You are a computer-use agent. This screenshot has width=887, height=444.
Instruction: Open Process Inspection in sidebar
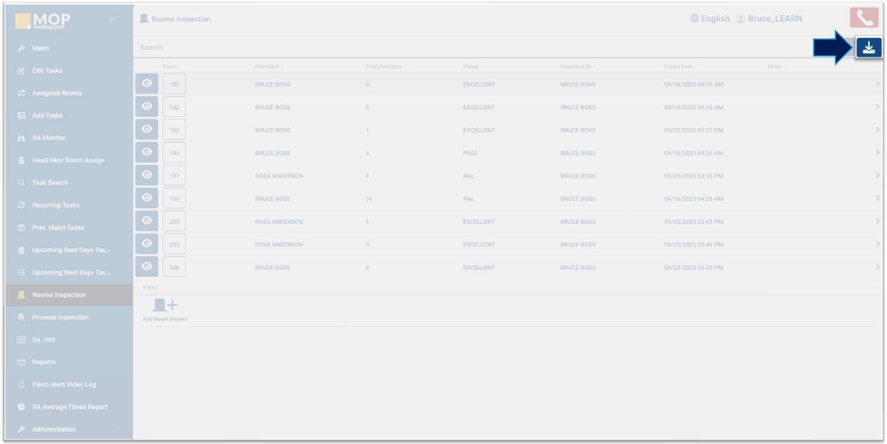(x=60, y=317)
